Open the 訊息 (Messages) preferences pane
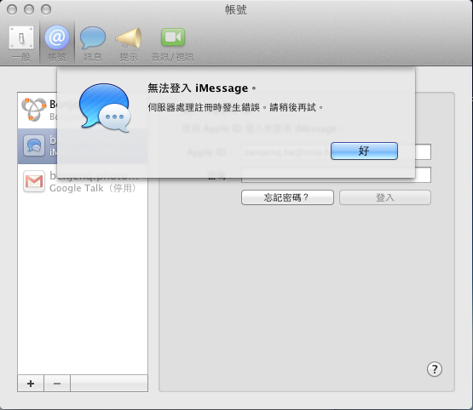The image size is (473, 410). (x=93, y=43)
